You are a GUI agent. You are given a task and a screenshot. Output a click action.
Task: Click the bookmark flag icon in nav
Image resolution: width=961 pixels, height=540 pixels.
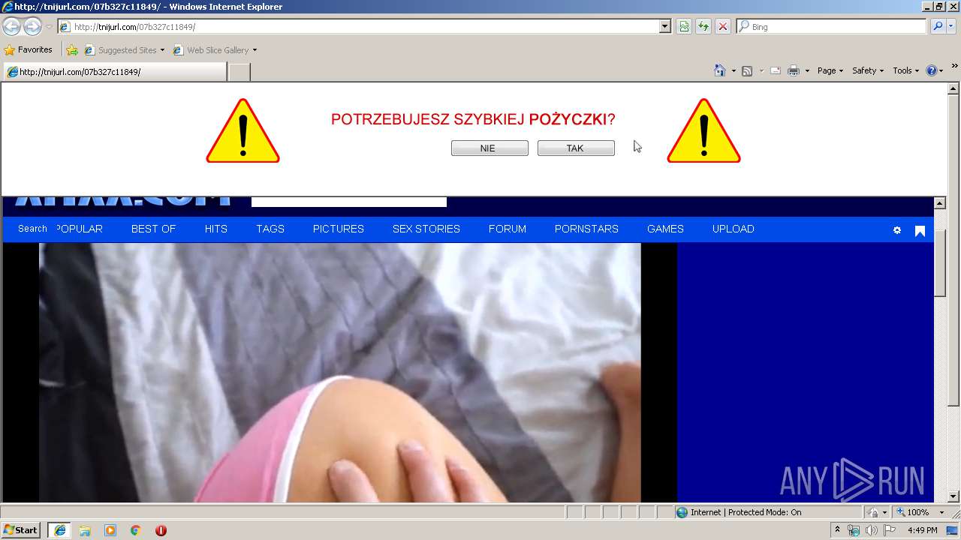point(920,230)
